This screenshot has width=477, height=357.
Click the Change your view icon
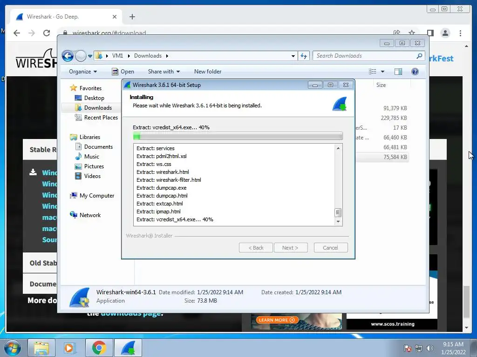pos(373,72)
